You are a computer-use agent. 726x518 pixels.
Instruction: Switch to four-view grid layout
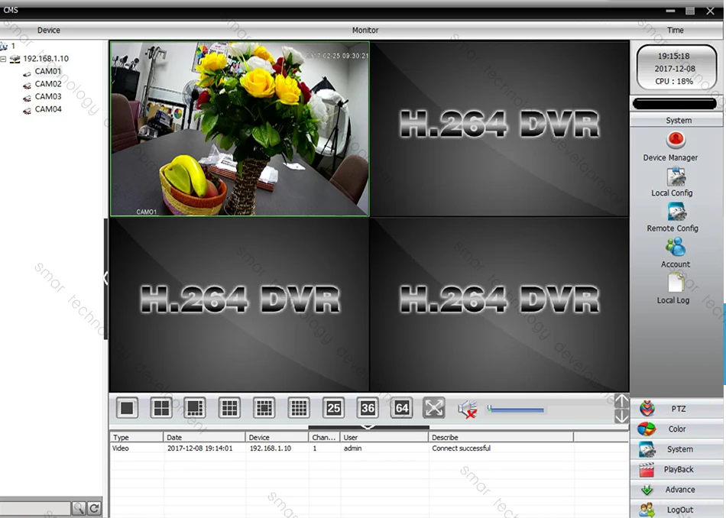pyautogui.click(x=161, y=408)
